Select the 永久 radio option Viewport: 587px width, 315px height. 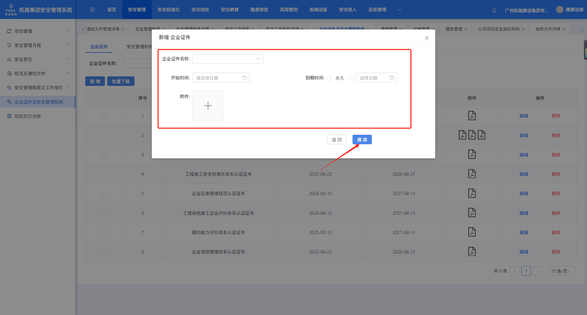[330, 78]
